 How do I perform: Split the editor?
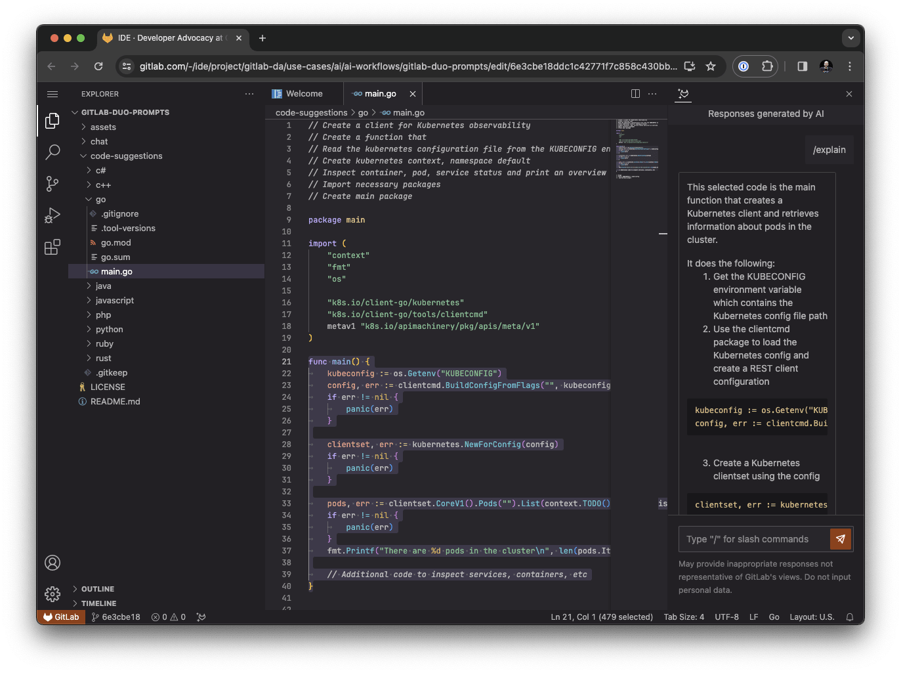(635, 93)
